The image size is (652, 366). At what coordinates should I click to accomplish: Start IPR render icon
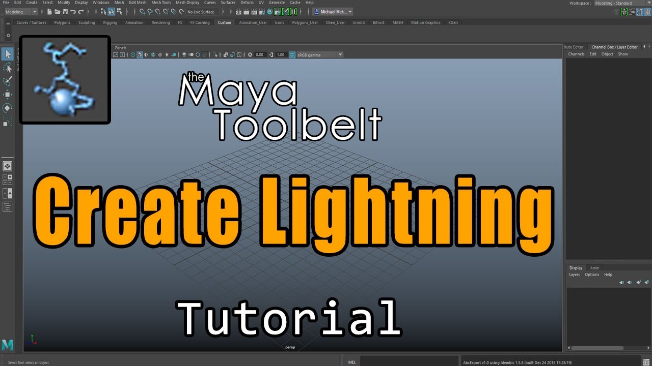(x=254, y=11)
